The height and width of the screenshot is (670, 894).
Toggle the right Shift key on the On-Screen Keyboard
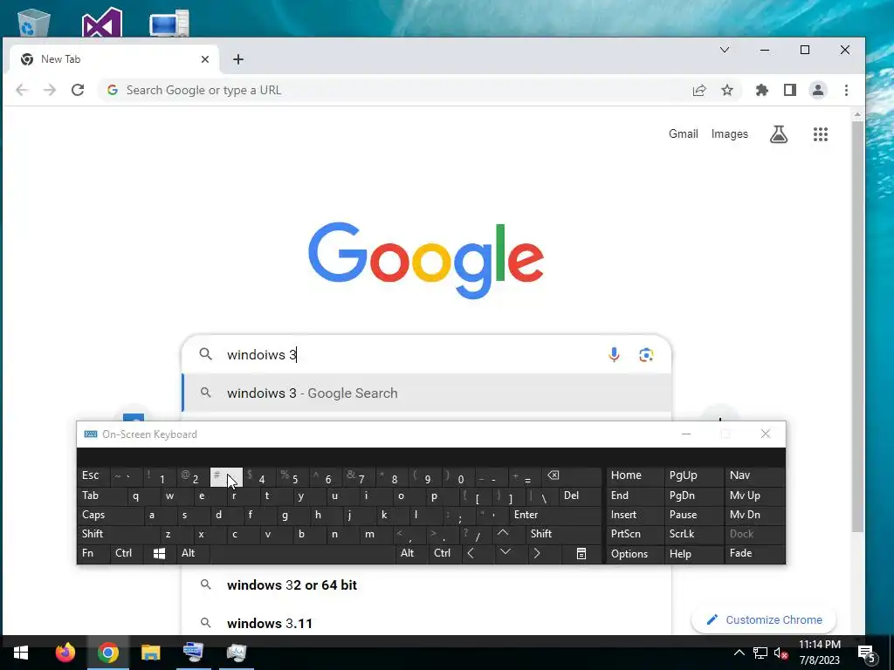(x=563, y=534)
